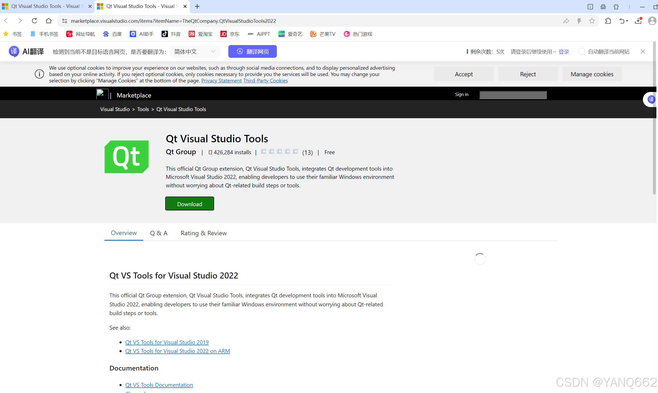The width and height of the screenshot is (658, 393).
Task: Click the browser forward arrow
Action: tap(20, 21)
